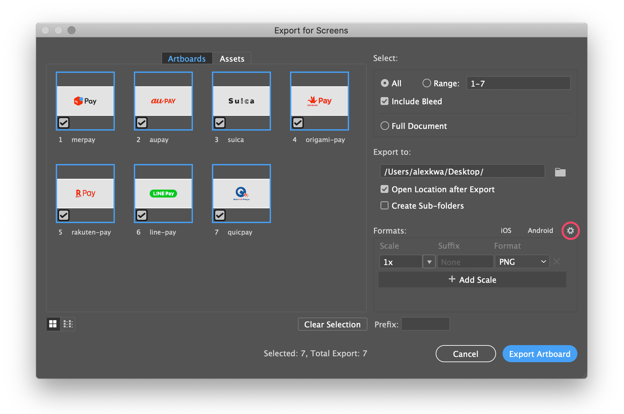Enable Create Sub-folders option
Screen dimensions: 624x414
click(x=385, y=206)
